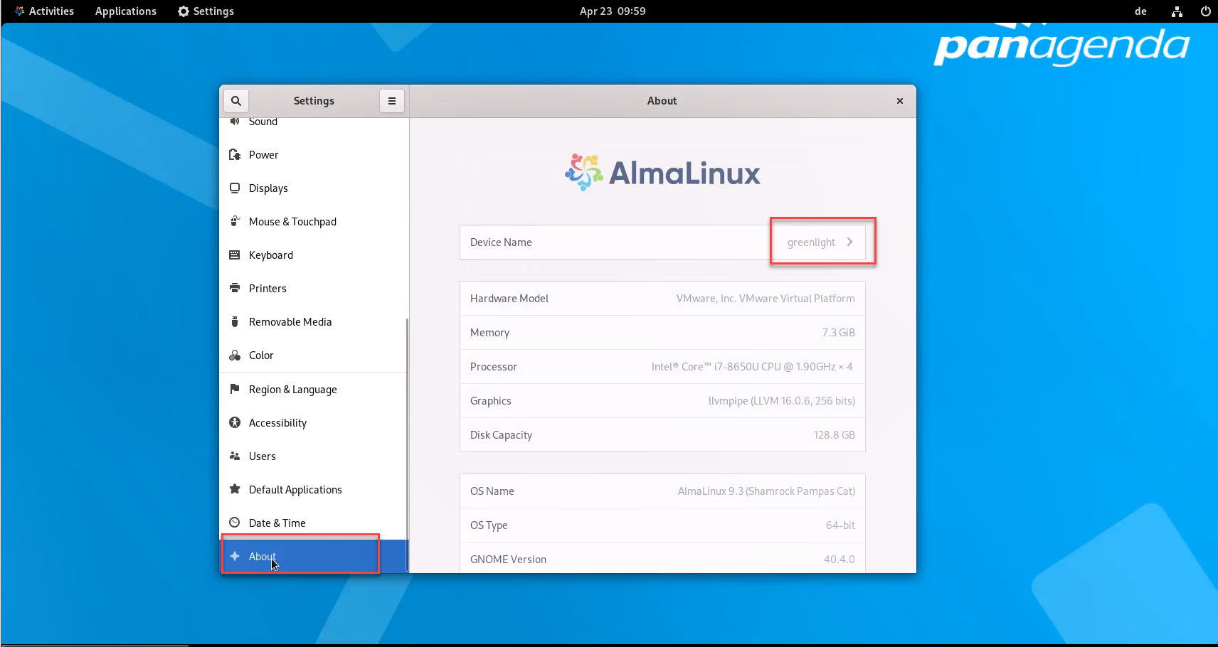The width and height of the screenshot is (1218, 647).
Task: Open the 'de' keyboard layout dropdown
Action: [1140, 11]
